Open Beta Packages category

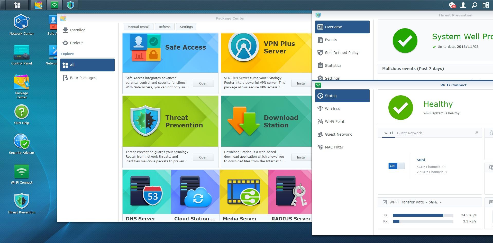coord(87,78)
